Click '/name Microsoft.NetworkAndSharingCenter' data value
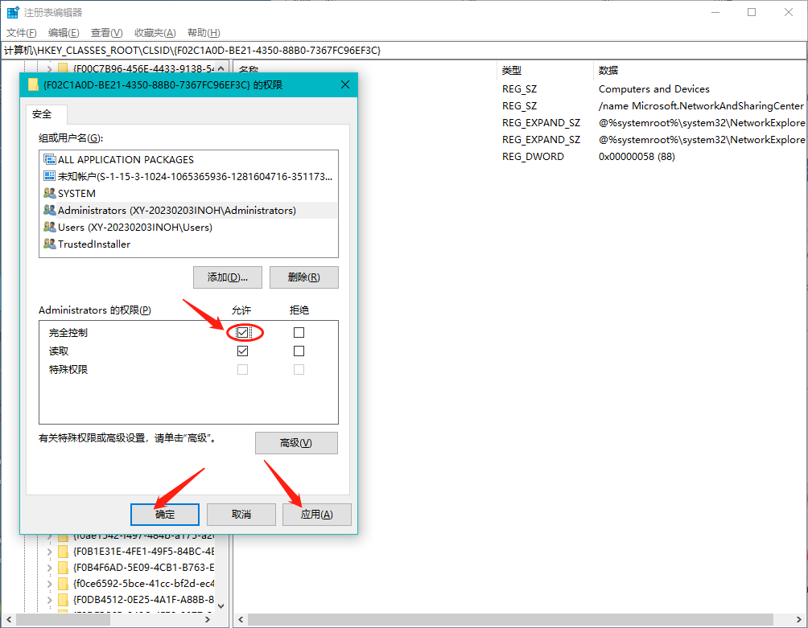Image resolution: width=808 pixels, height=628 pixels. coord(701,106)
